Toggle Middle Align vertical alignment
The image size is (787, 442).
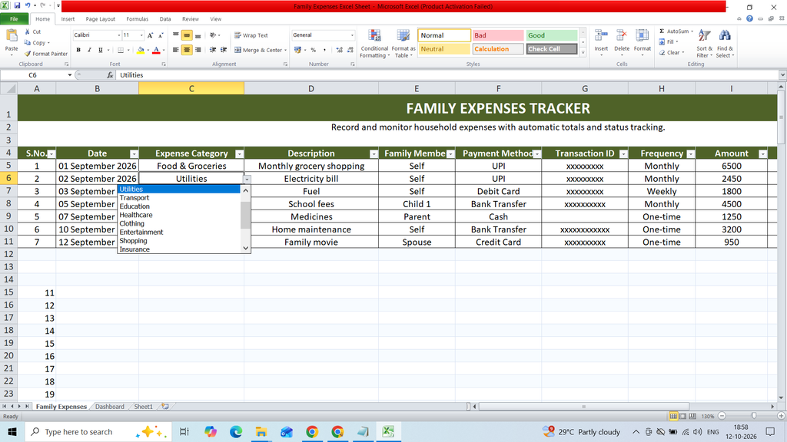coord(187,35)
